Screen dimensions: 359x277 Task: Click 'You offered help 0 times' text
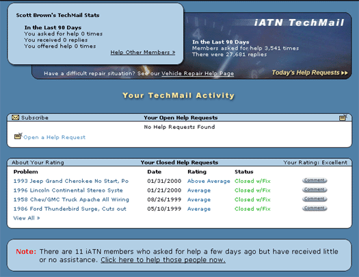(x=60, y=46)
